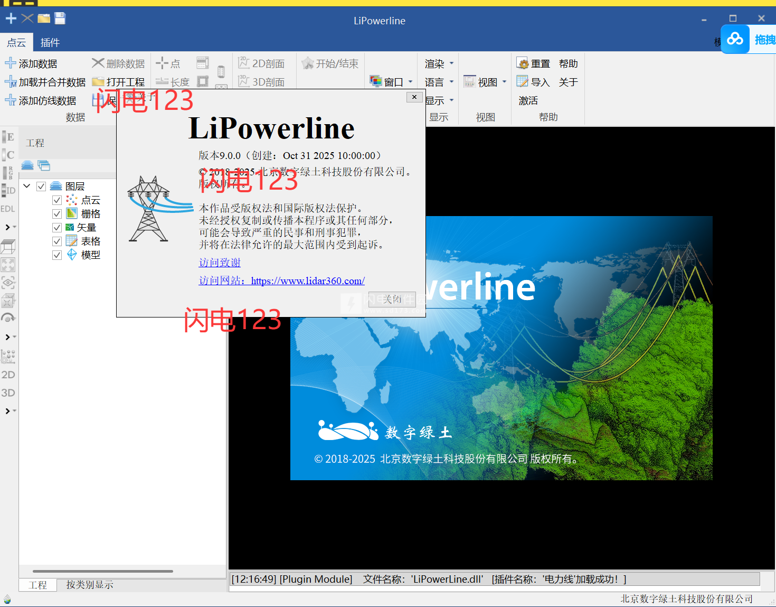Collapse the 图层 tree node
The width and height of the screenshot is (776, 607).
coord(27,186)
